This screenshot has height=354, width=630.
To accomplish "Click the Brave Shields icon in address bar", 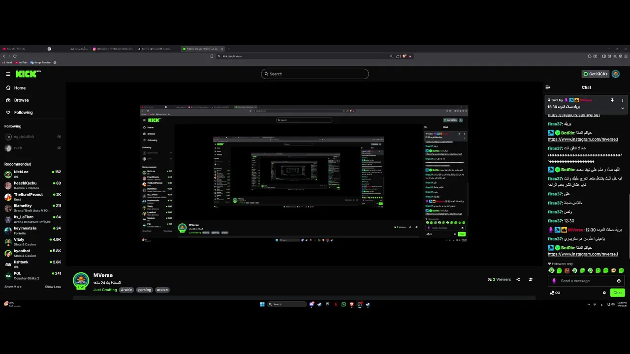I will (405, 56).
